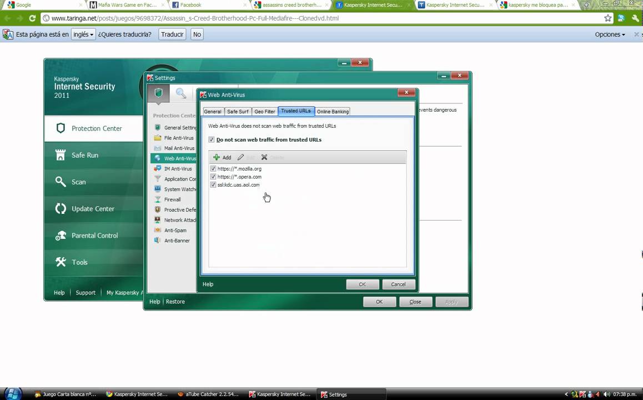Open Tools wrench icon

pos(61,262)
